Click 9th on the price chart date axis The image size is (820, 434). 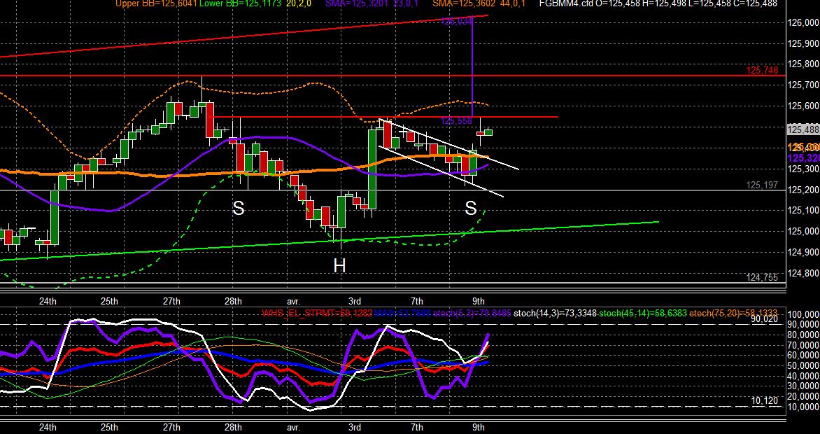click(479, 301)
